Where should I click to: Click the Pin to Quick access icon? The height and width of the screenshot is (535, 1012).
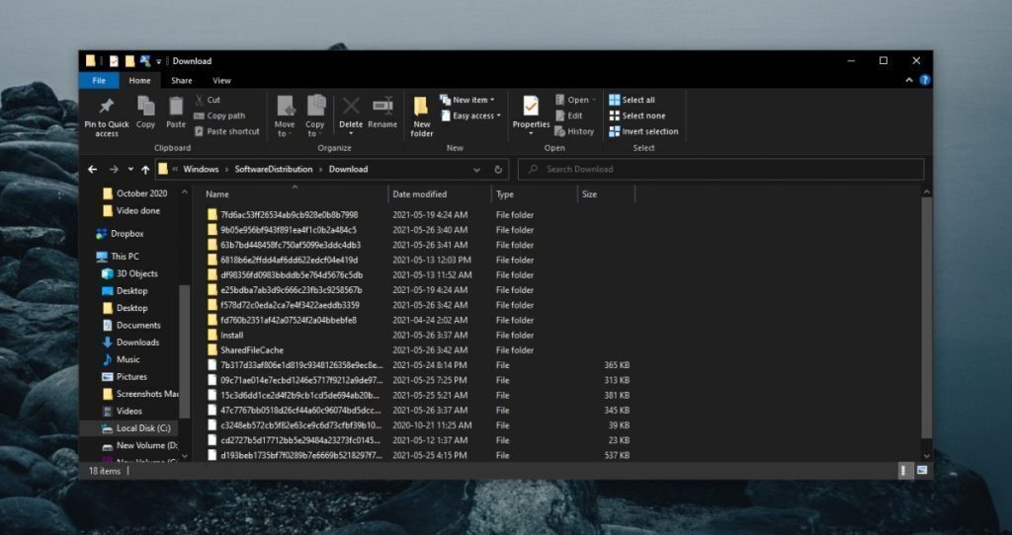106,108
